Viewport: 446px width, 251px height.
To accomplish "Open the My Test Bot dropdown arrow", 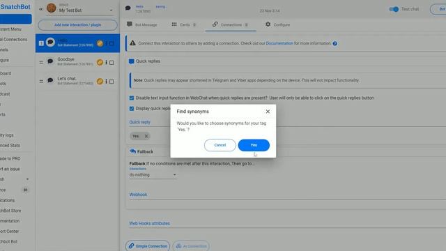I will click(111, 10).
